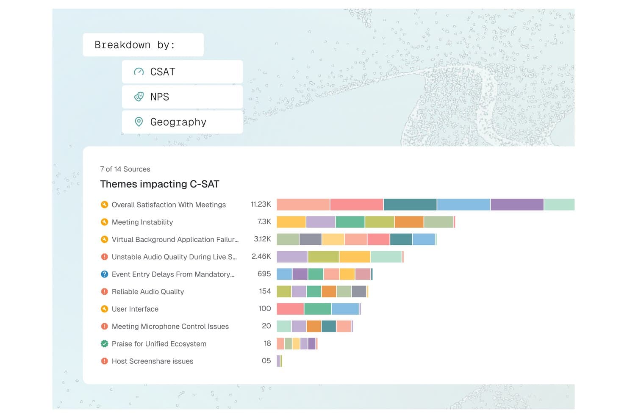627x418 pixels.
Task: Click blue question icon beside Event Entry Delays
Action: point(104,274)
